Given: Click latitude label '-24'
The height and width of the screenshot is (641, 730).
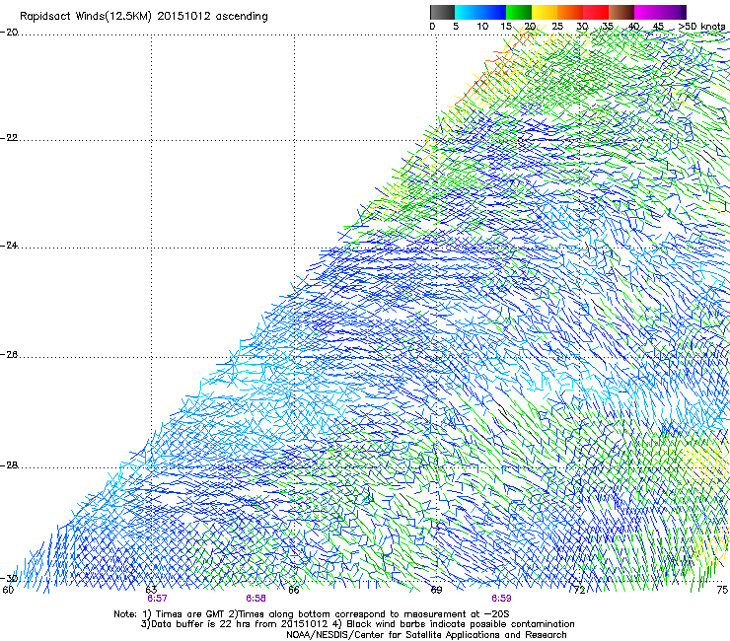Looking at the screenshot, I should coord(9,246).
